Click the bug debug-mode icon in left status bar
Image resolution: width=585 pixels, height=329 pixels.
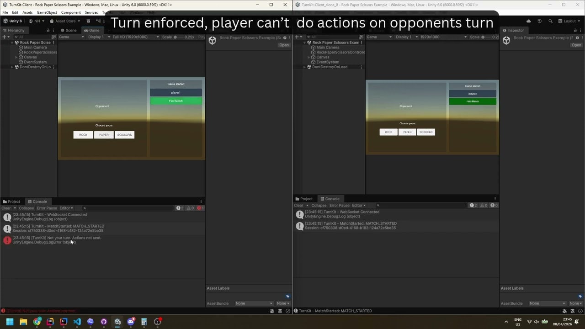pyautogui.click(x=272, y=311)
